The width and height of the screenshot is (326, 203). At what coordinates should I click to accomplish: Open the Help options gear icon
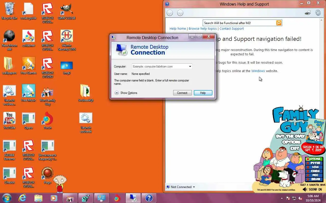click(318, 13)
